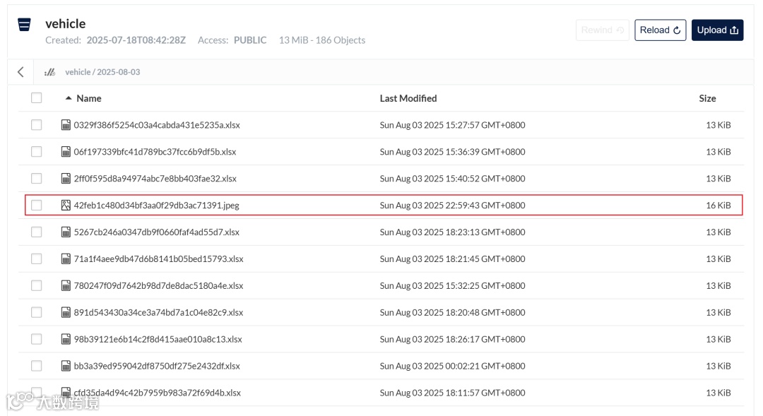Open file cfd35da4d94c42b7959b983a72f69d4b.xlsx
The image size is (763, 416).
[x=157, y=393]
